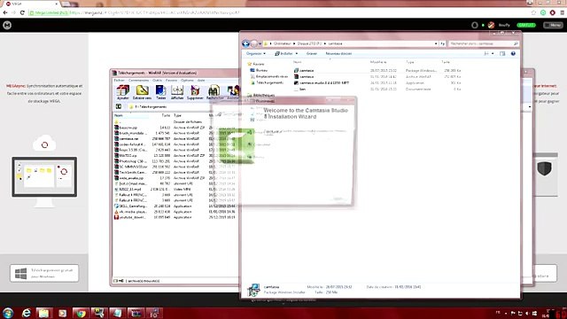Click the Menu button in MEGA header
Viewport: 567px width, 319px height.
553,25
